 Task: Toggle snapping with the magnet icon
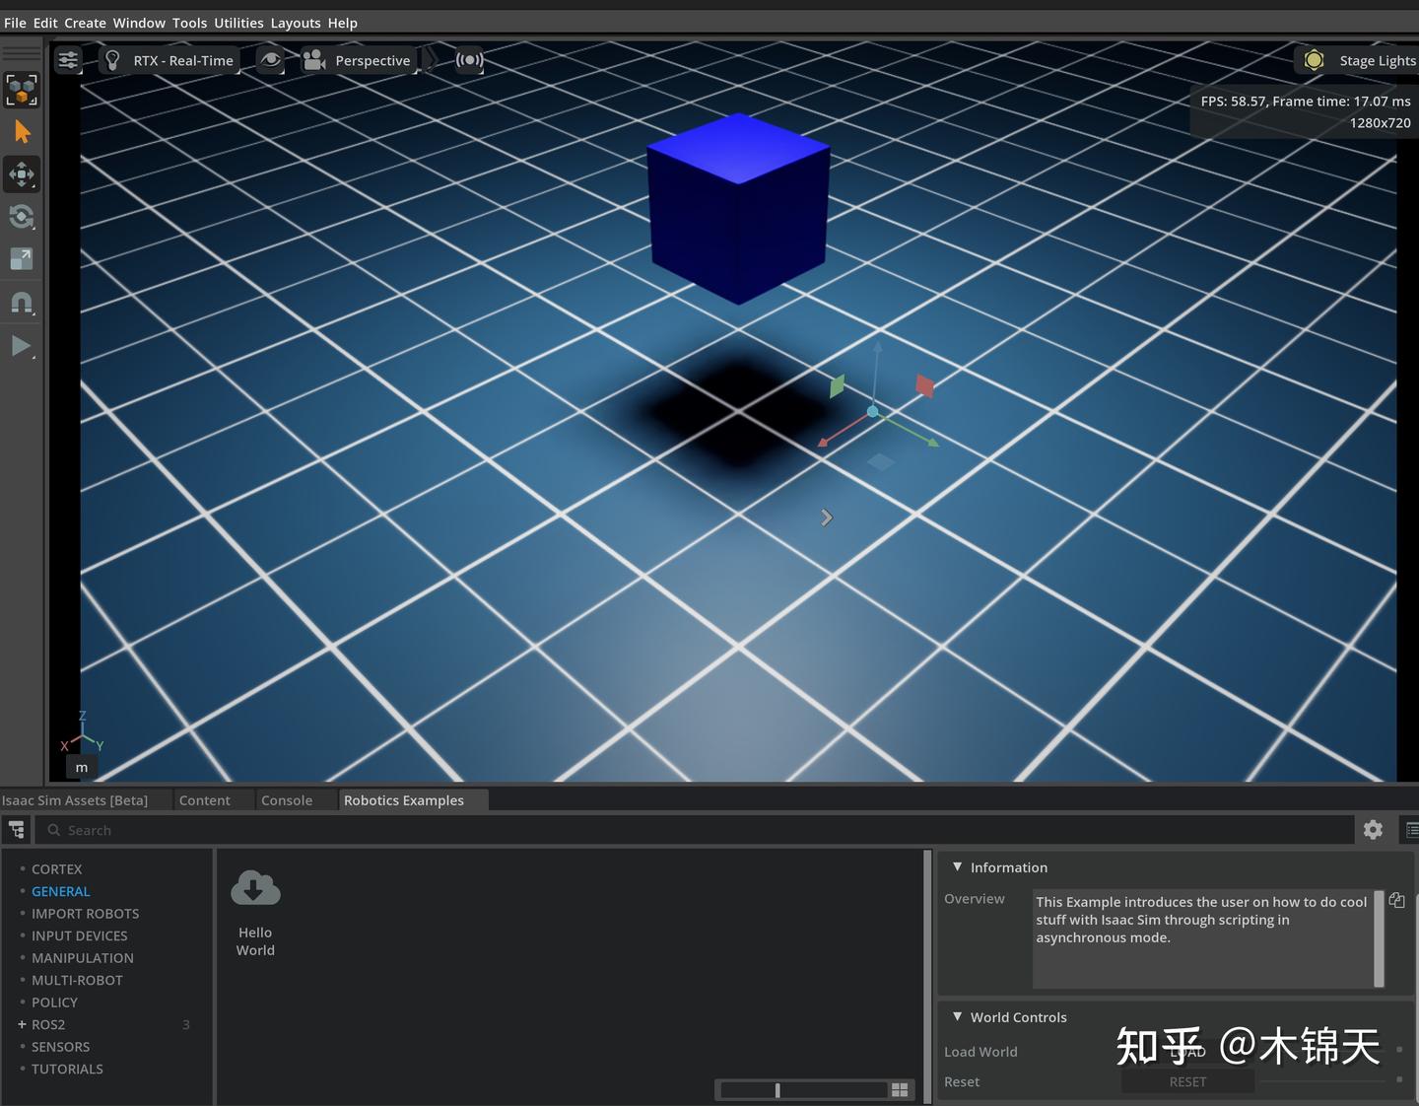pyautogui.click(x=22, y=302)
